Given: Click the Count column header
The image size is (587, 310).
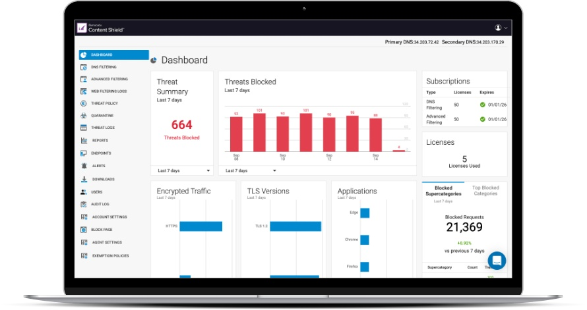Looking at the screenshot, I should [x=472, y=267].
